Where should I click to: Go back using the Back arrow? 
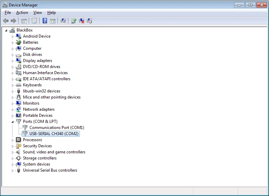tap(6, 21)
